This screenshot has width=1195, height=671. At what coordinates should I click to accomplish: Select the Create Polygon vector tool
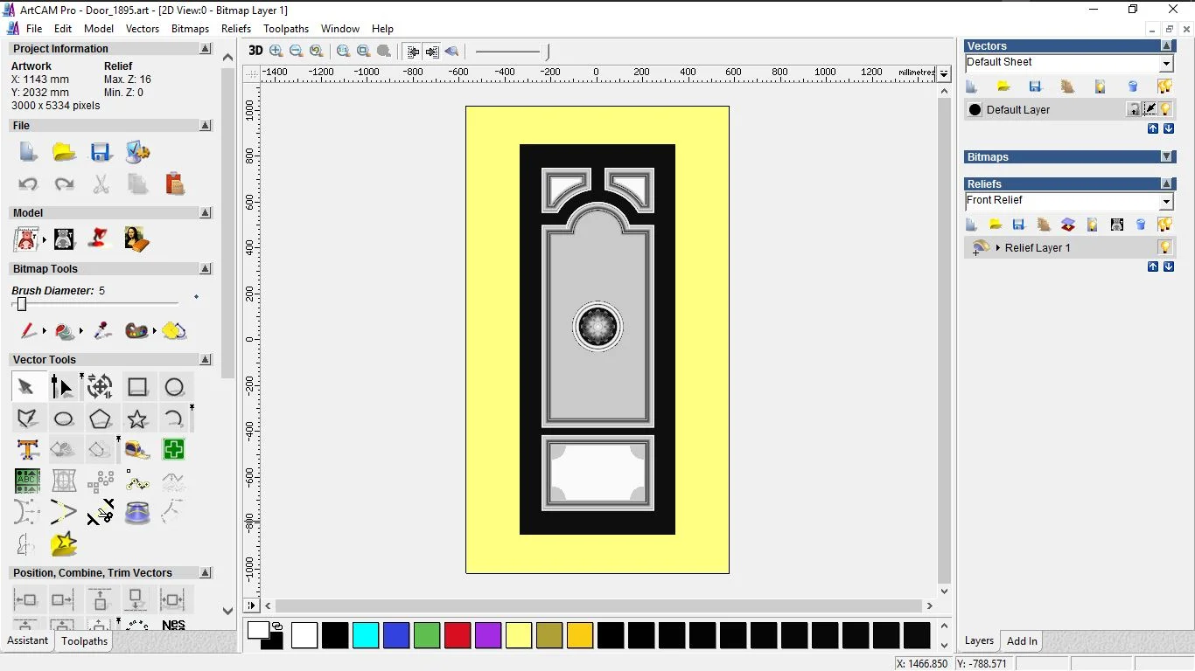(100, 419)
